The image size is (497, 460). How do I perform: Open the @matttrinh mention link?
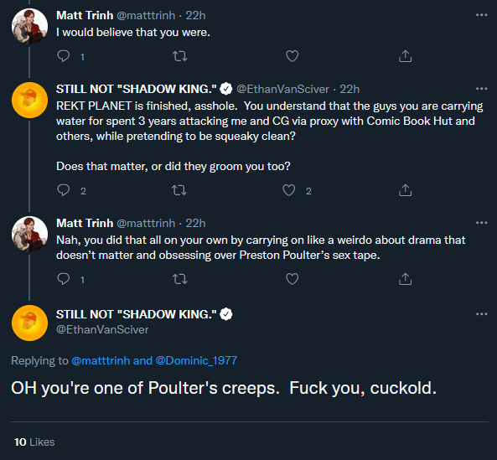[x=101, y=360]
